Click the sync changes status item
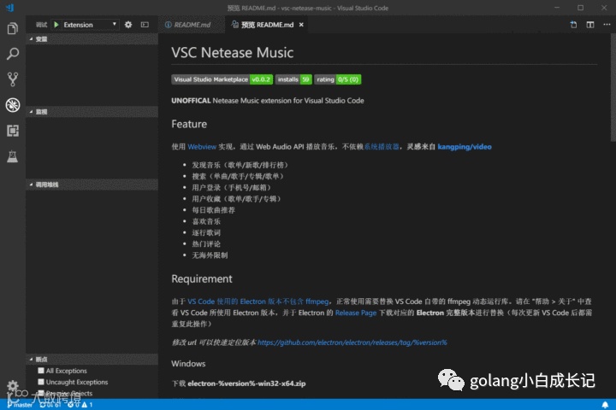Image resolution: width=616 pixels, height=410 pixels. coord(50,405)
